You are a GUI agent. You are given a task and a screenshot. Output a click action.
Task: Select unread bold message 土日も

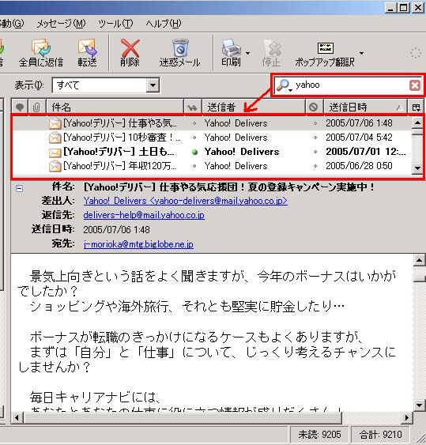pos(212,152)
